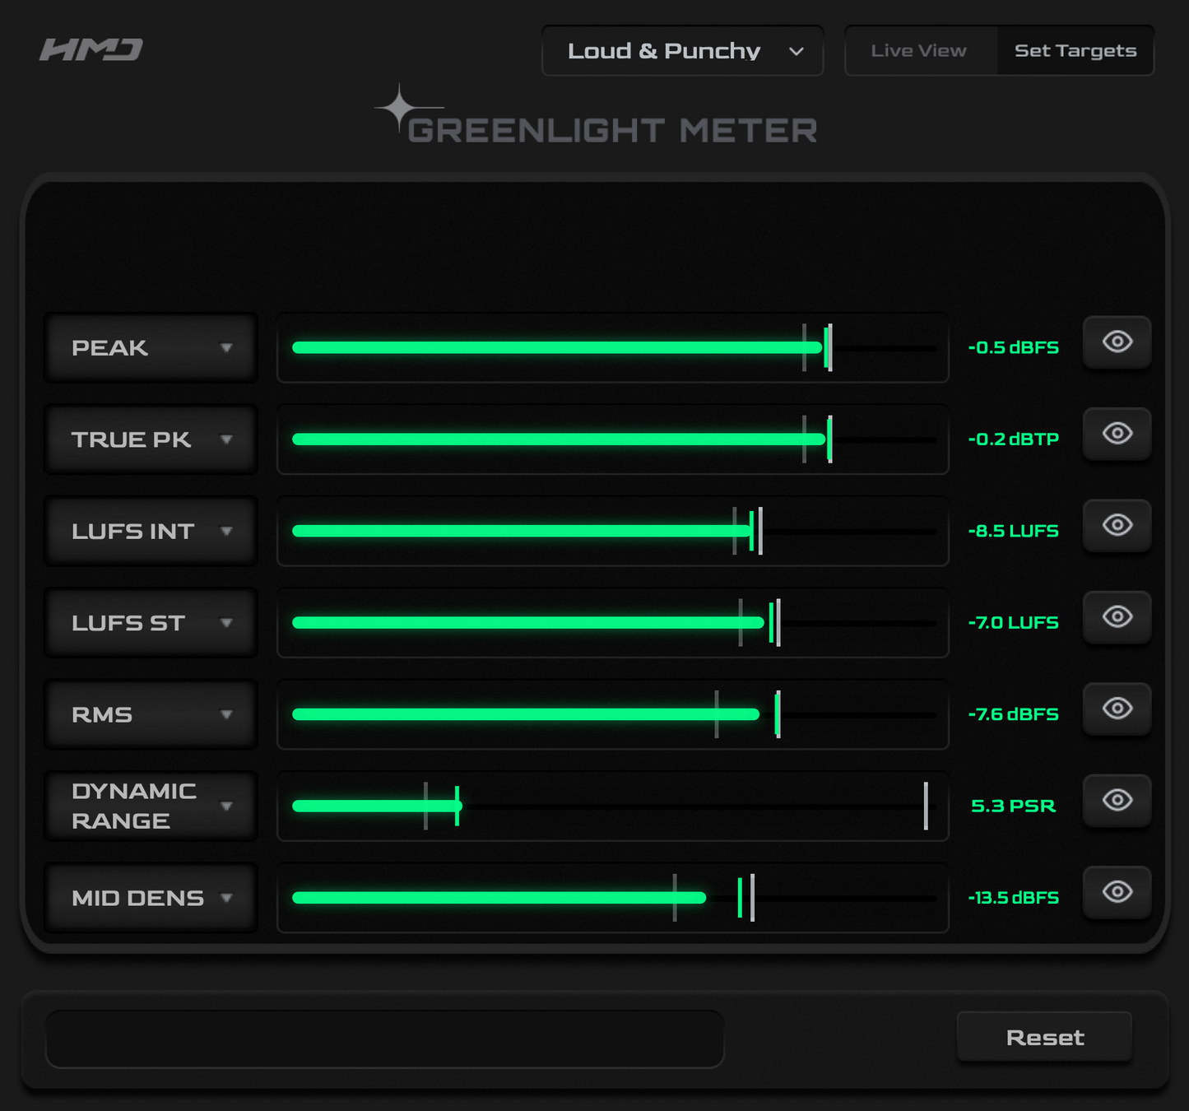Open the TRUE PK meter type dropdown
Image resolution: width=1189 pixels, height=1111 pixels.
point(151,439)
